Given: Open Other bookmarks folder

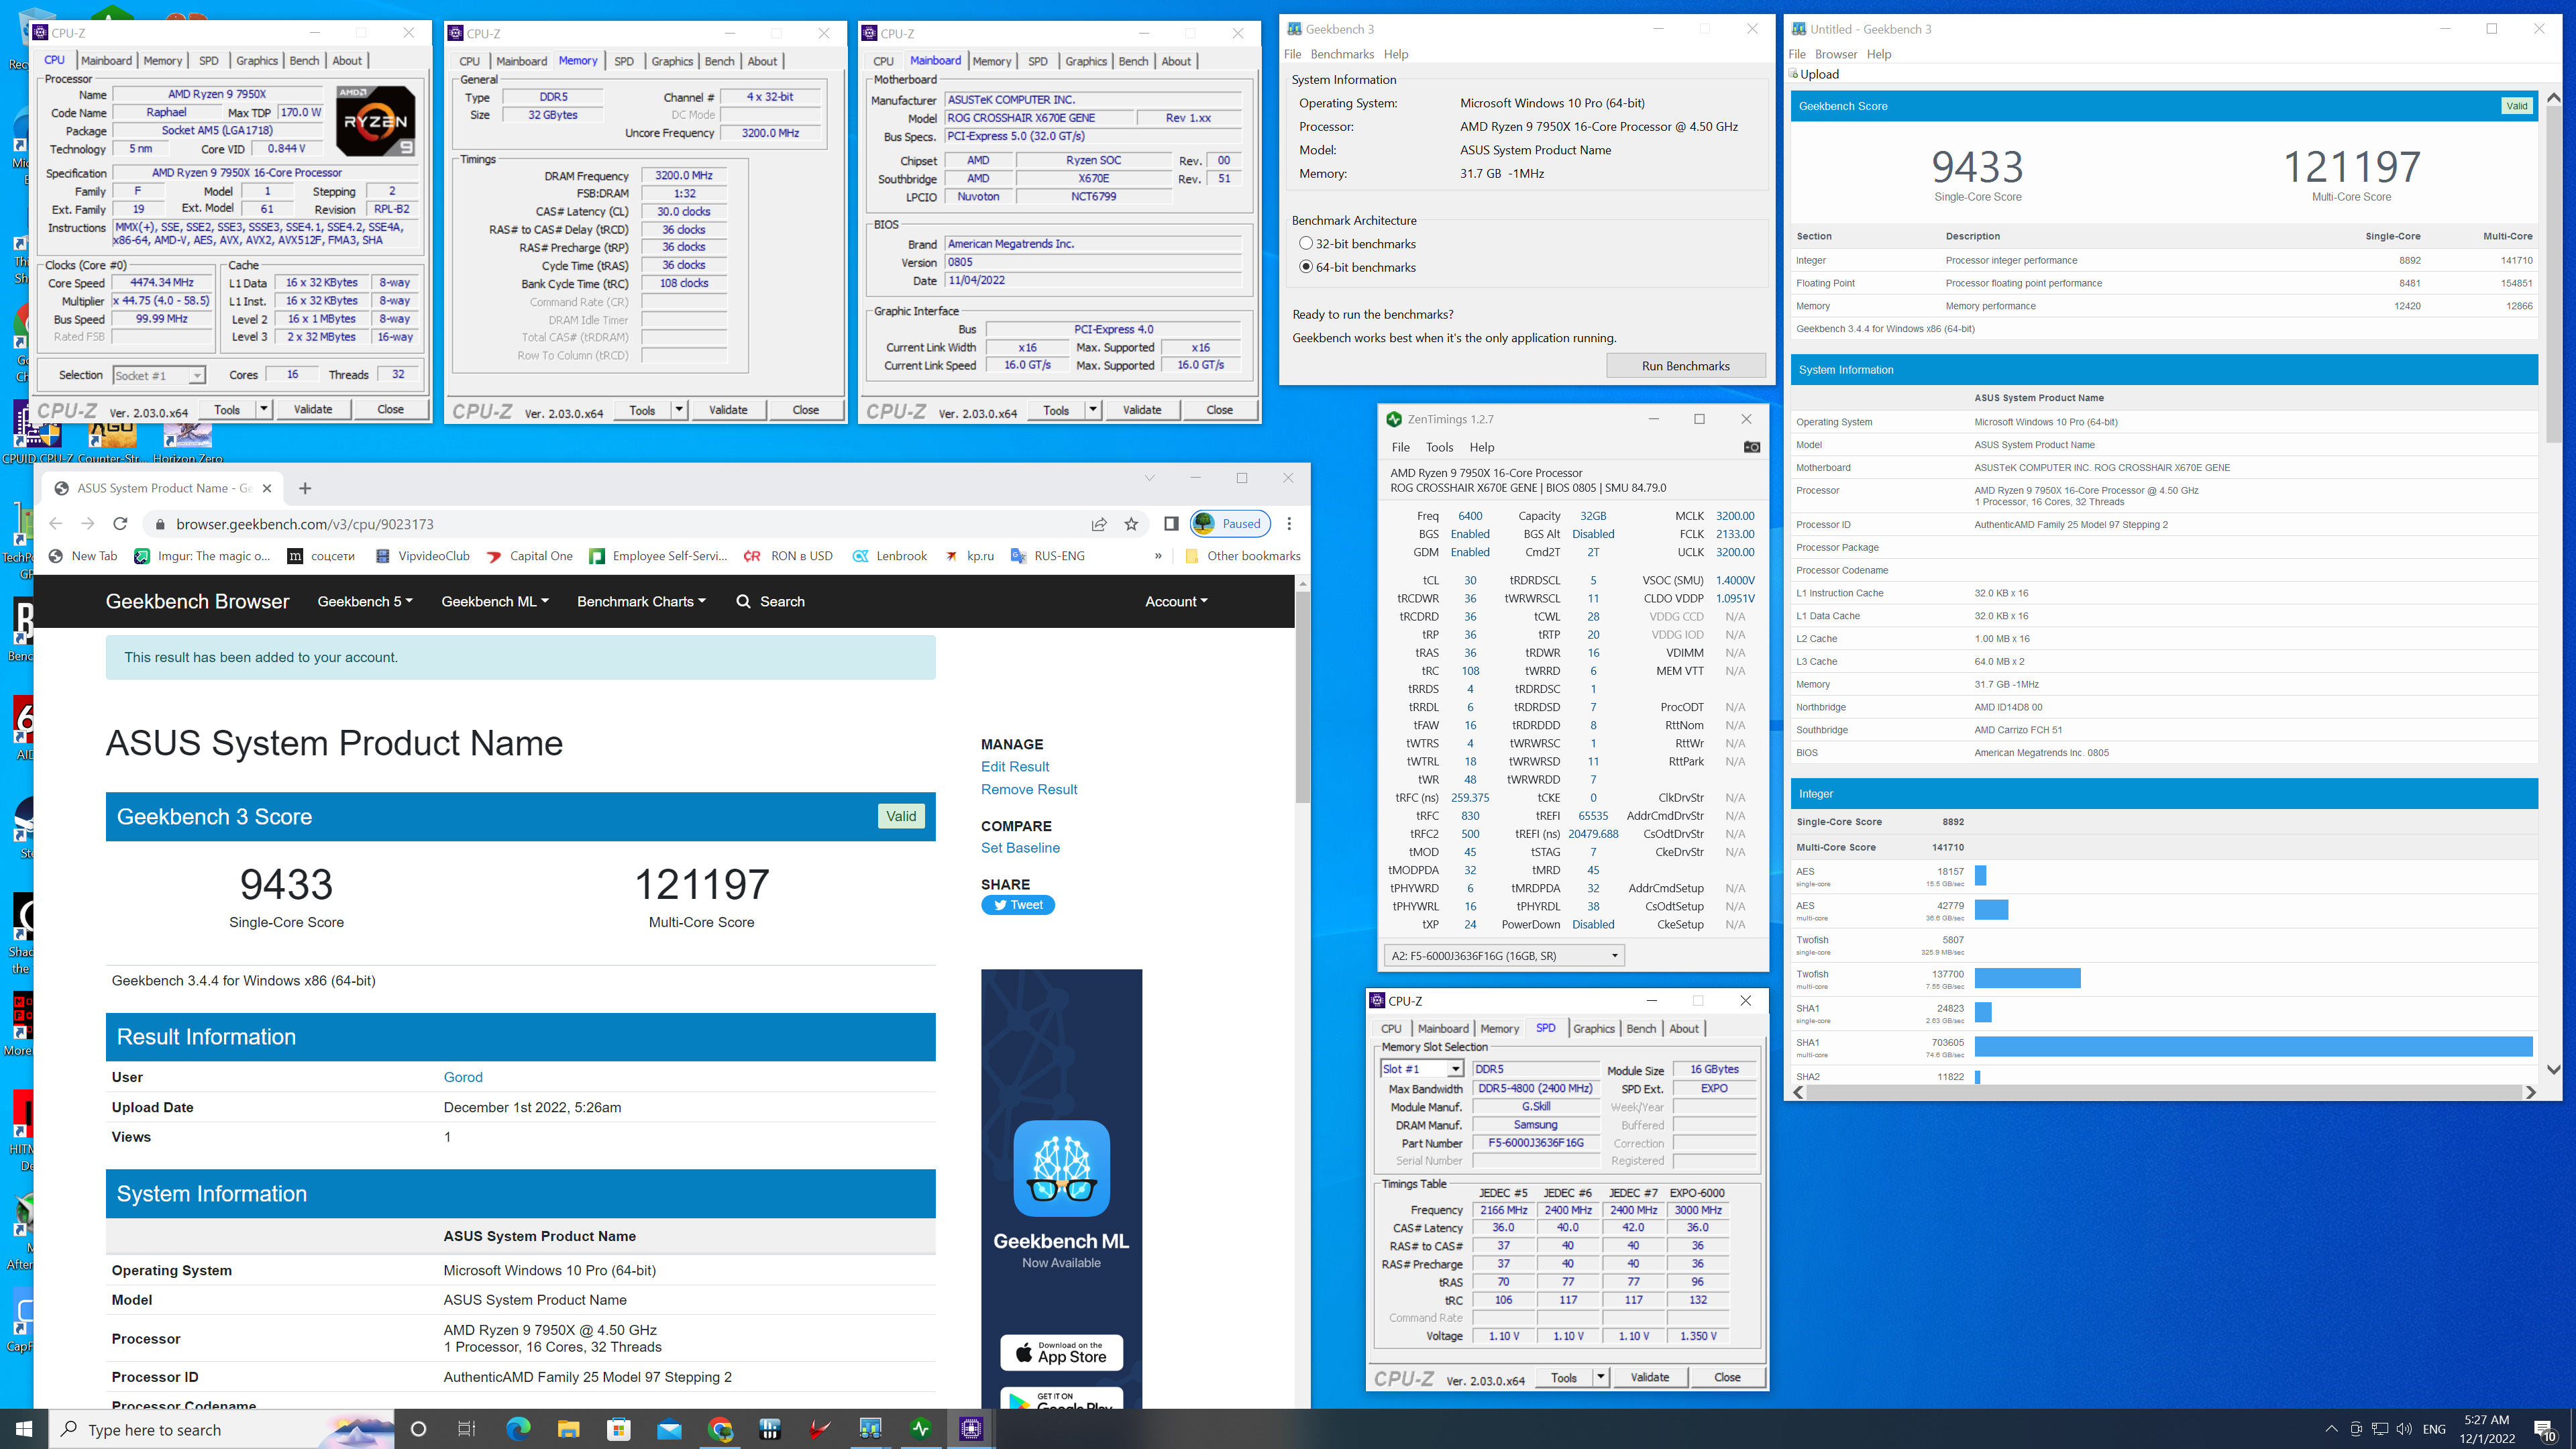Looking at the screenshot, I should pos(1242,556).
